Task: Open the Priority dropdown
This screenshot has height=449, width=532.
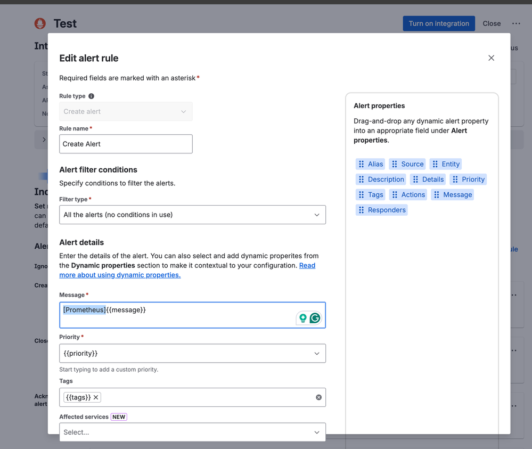Action: [x=192, y=353]
